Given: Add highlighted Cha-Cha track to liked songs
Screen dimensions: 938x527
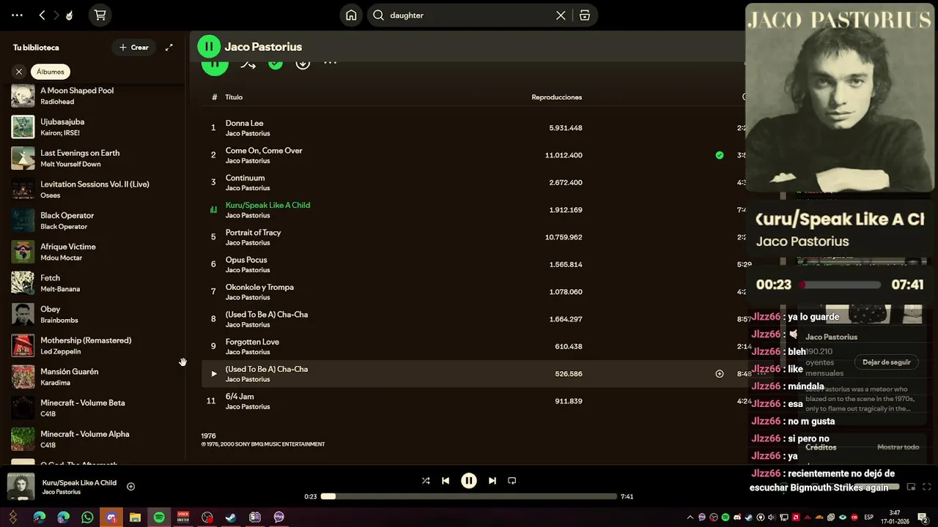Looking at the screenshot, I should 720,374.
